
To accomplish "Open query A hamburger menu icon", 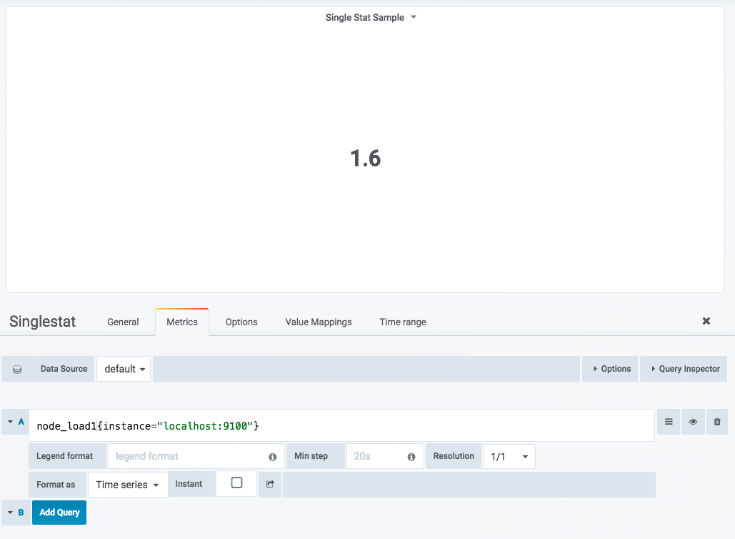I will [669, 422].
